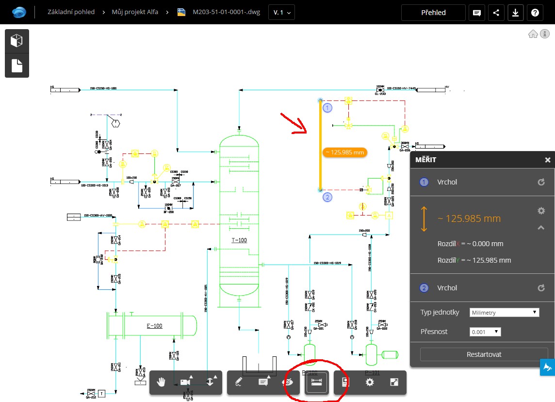555x402 pixels.
Task: Open the V. 1 version dropdown
Action: [282, 13]
